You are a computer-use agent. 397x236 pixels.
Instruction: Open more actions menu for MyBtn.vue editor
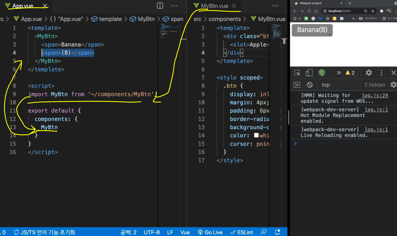point(275,6)
